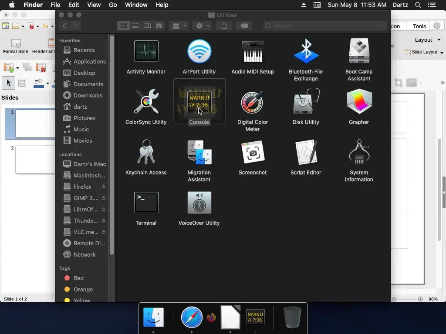Open Bluetooth File Exchange icon
446x334 pixels.
click(306, 51)
